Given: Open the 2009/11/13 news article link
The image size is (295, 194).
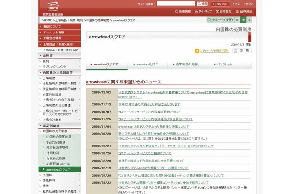Looking at the screenshot, I should click(x=149, y=104).
